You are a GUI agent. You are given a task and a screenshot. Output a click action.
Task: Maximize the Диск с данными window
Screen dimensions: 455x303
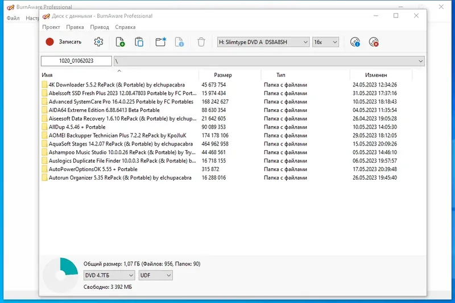click(396, 16)
